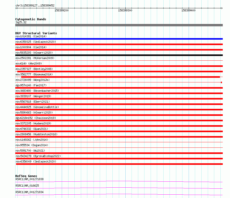Open nsv6359325 (Sedlazeck2020) variant

tap(36, 42)
